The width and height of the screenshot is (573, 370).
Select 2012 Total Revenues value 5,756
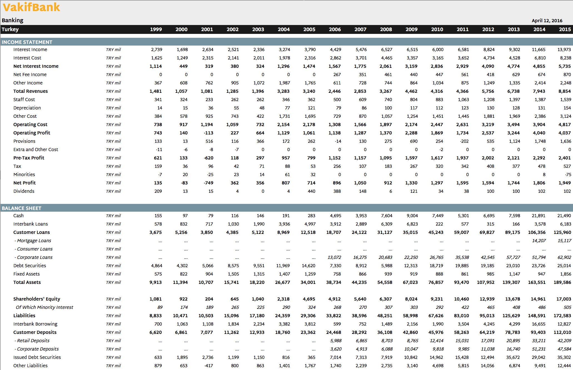(488, 91)
